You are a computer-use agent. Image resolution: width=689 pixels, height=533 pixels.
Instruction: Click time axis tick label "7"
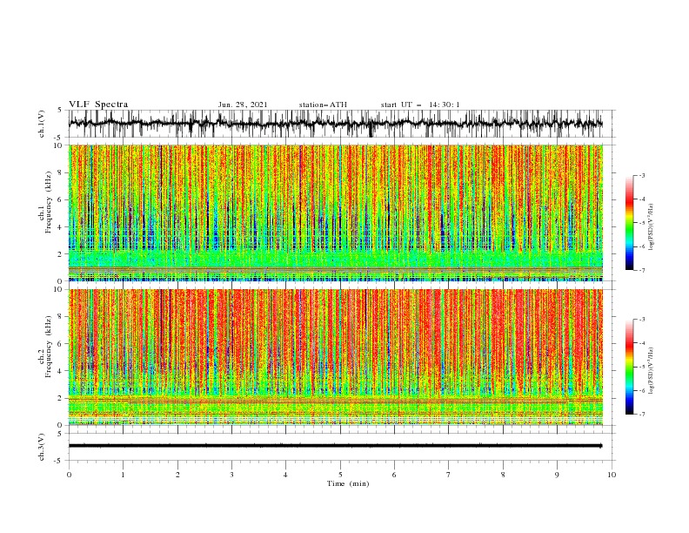tap(449, 475)
